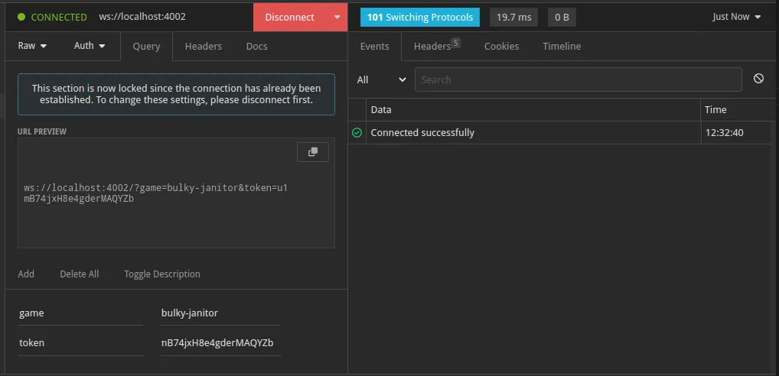Open the Docs tab

coord(256,46)
